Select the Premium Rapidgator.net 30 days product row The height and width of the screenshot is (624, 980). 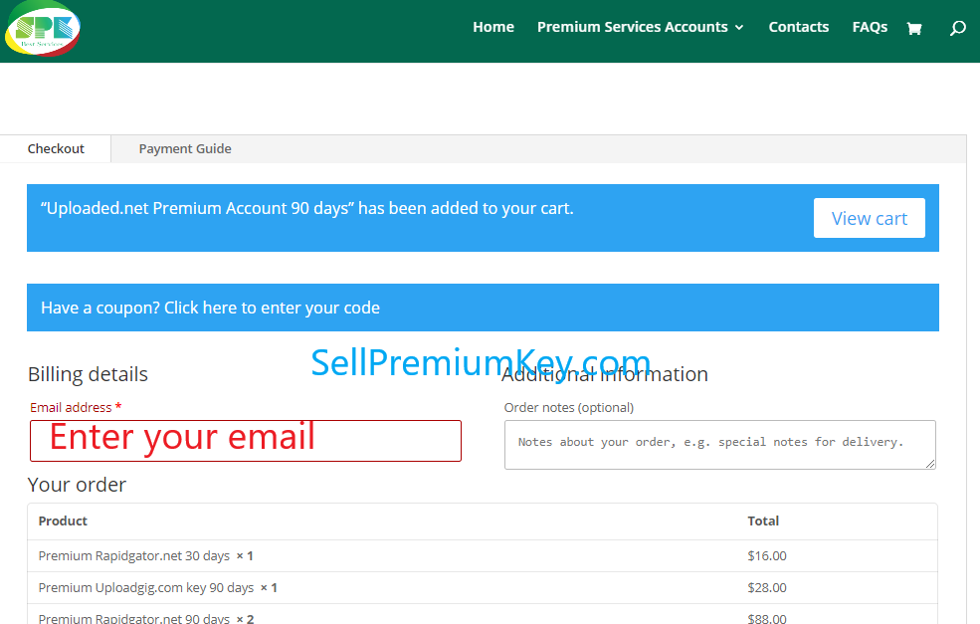(141, 555)
